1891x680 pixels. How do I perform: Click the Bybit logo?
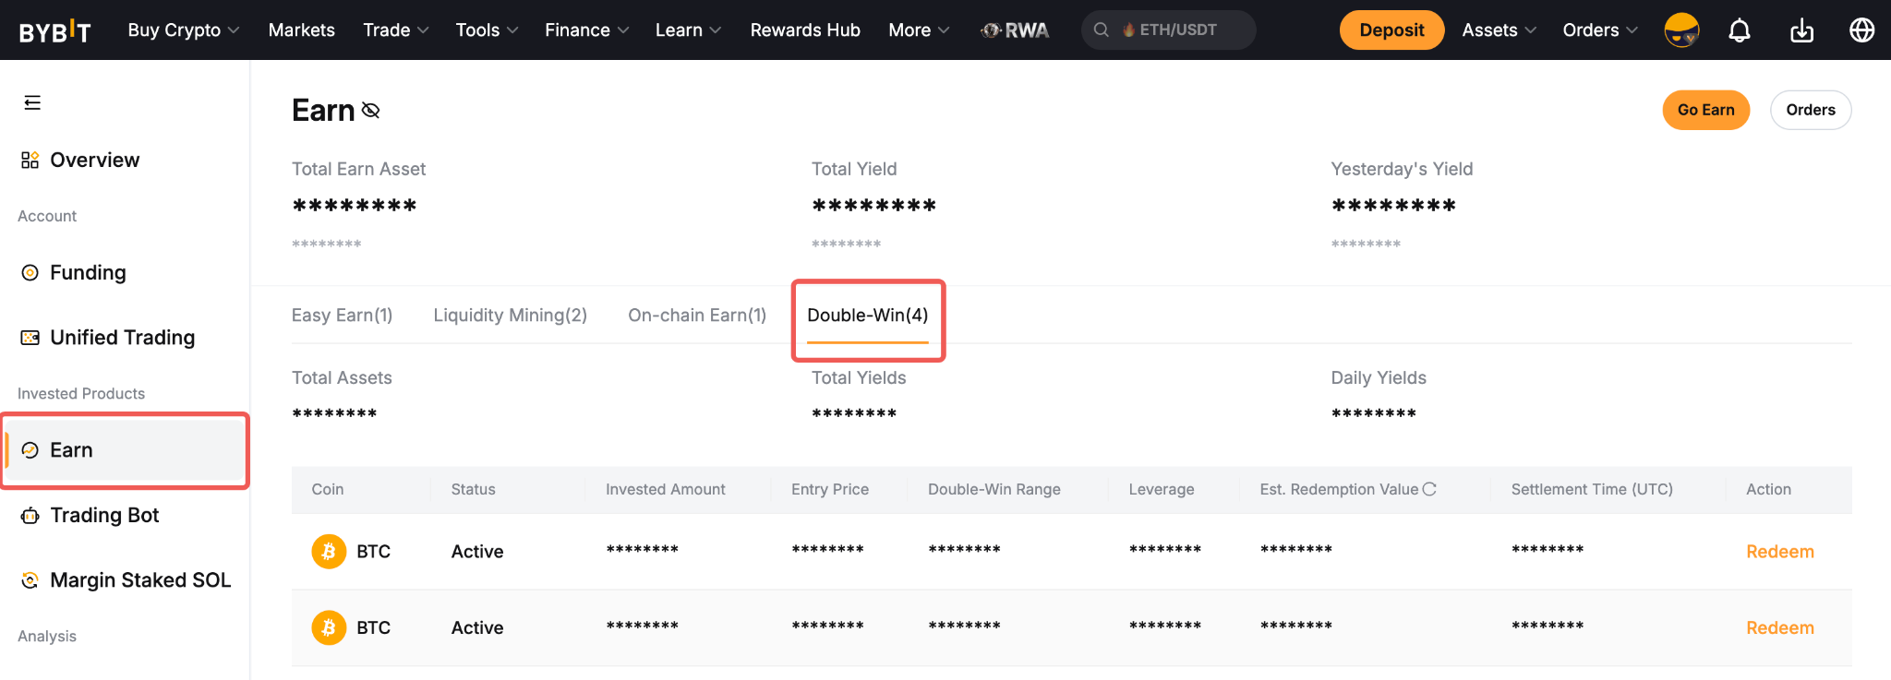(x=55, y=31)
